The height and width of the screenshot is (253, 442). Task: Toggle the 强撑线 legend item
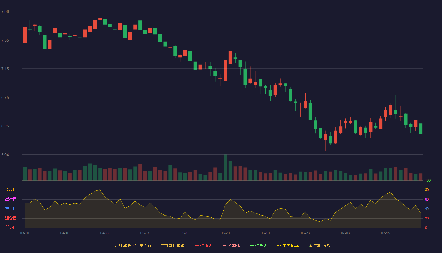coord(259,245)
